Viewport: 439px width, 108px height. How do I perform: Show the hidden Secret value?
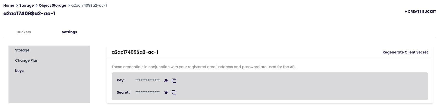(166, 92)
